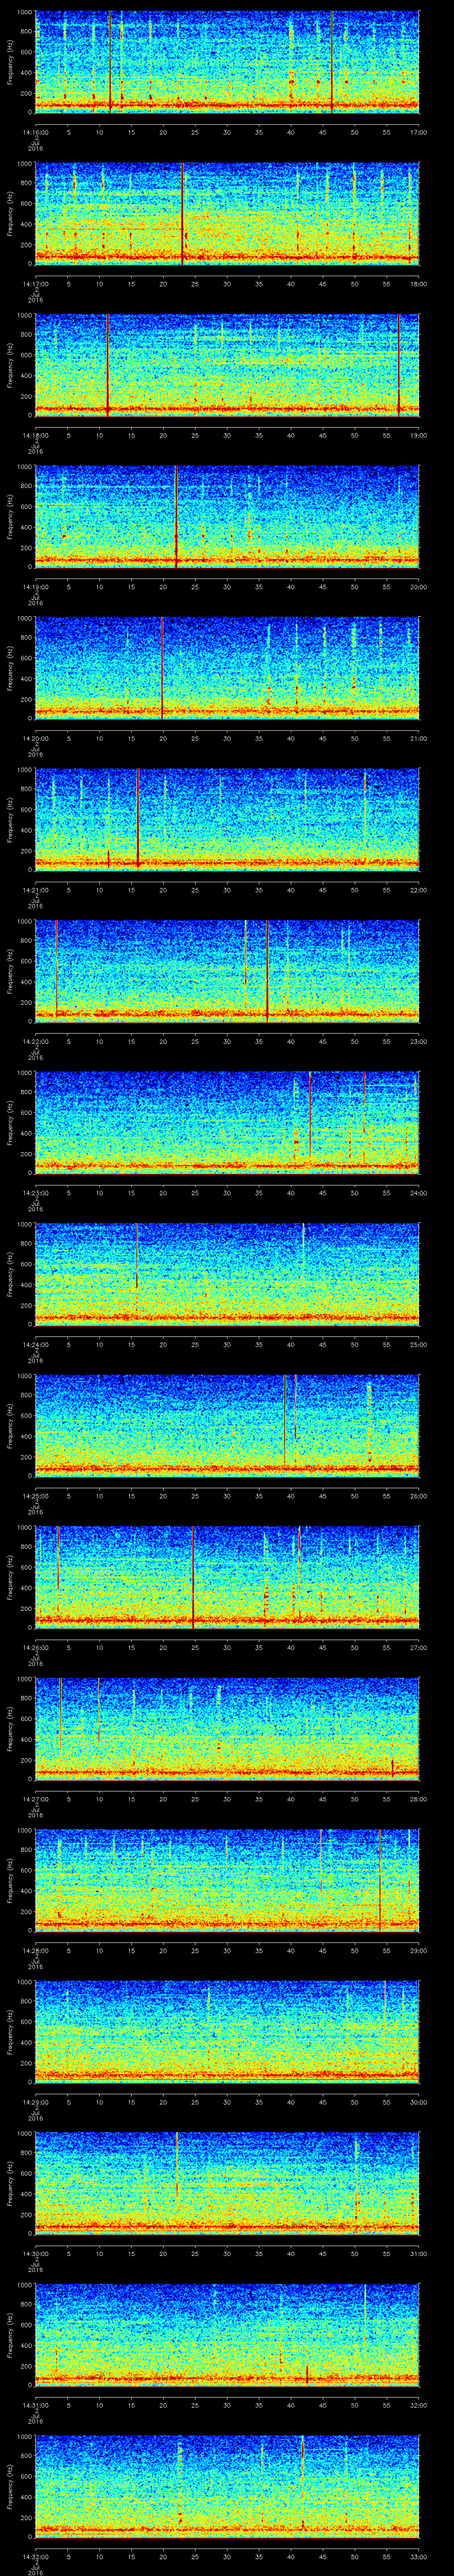Select the spectrogram plot starting at 14:18:00

click(x=227, y=365)
